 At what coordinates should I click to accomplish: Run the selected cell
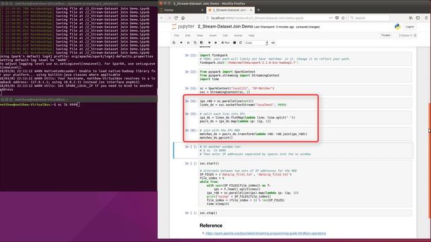pos(226,43)
